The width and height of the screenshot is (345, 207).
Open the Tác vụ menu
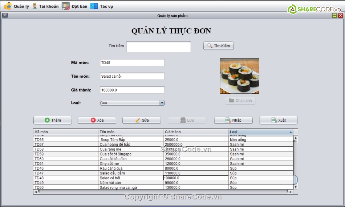[102, 6]
